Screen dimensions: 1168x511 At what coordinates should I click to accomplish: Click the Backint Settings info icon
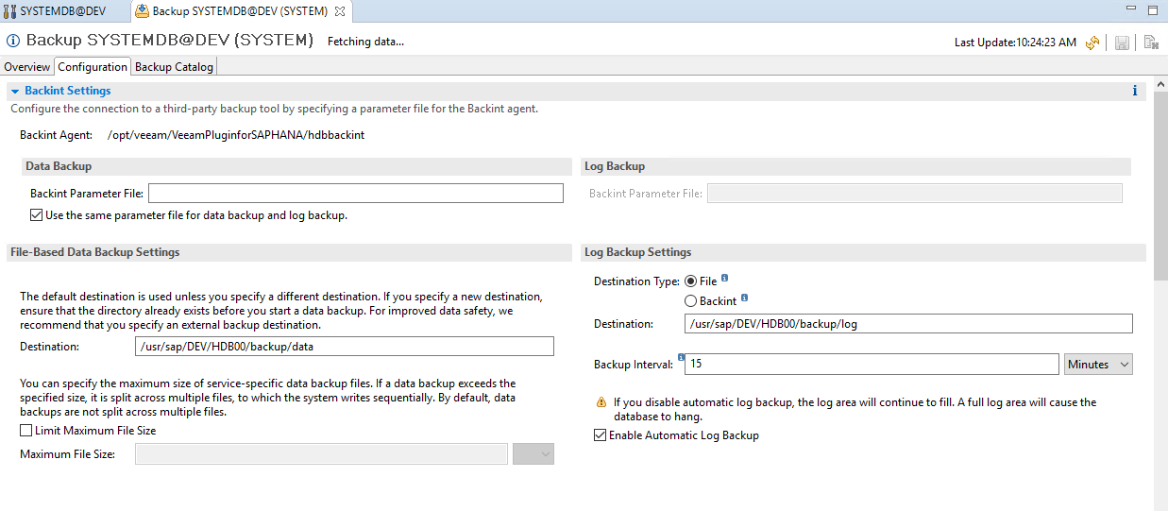pyautogui.click(x=1134, y=92)
